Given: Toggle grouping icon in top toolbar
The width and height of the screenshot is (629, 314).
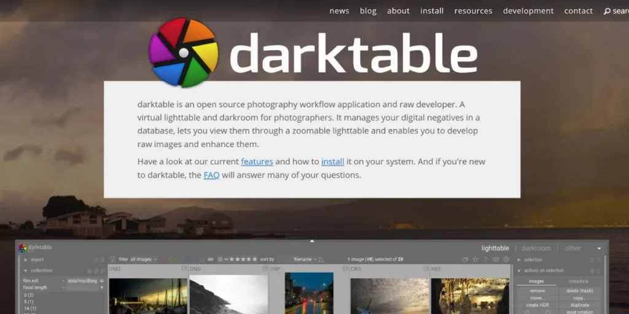Looking at the screenshot, I should pos(465,259).
